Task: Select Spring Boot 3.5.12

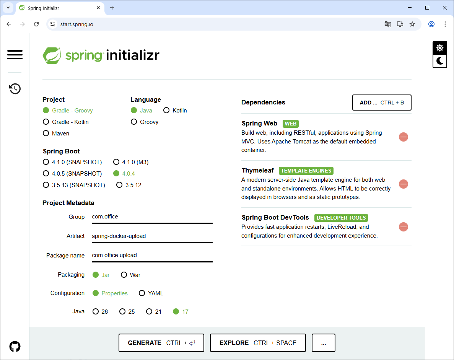Action: pyautogui.click(x=129, y=185)
